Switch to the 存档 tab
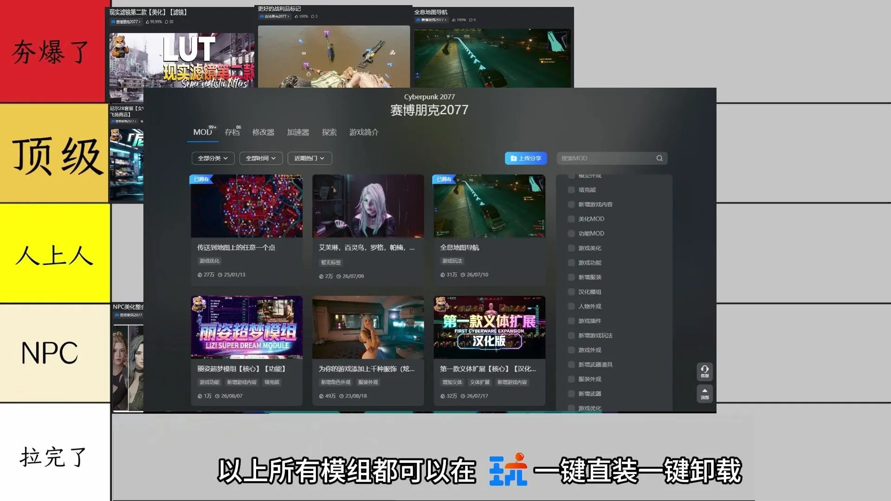 point(232,132)
